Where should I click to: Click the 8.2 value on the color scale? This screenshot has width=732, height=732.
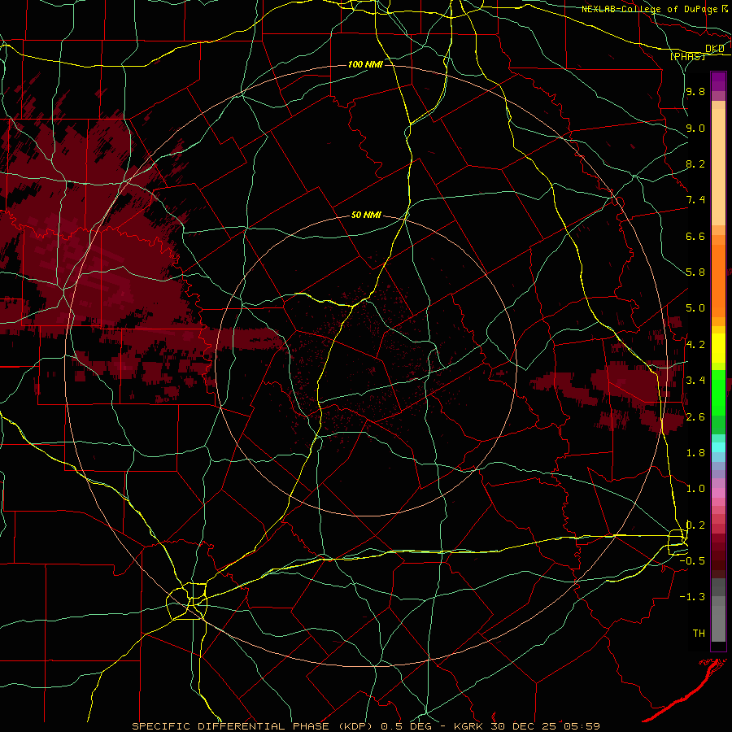[x=695, y=163]
